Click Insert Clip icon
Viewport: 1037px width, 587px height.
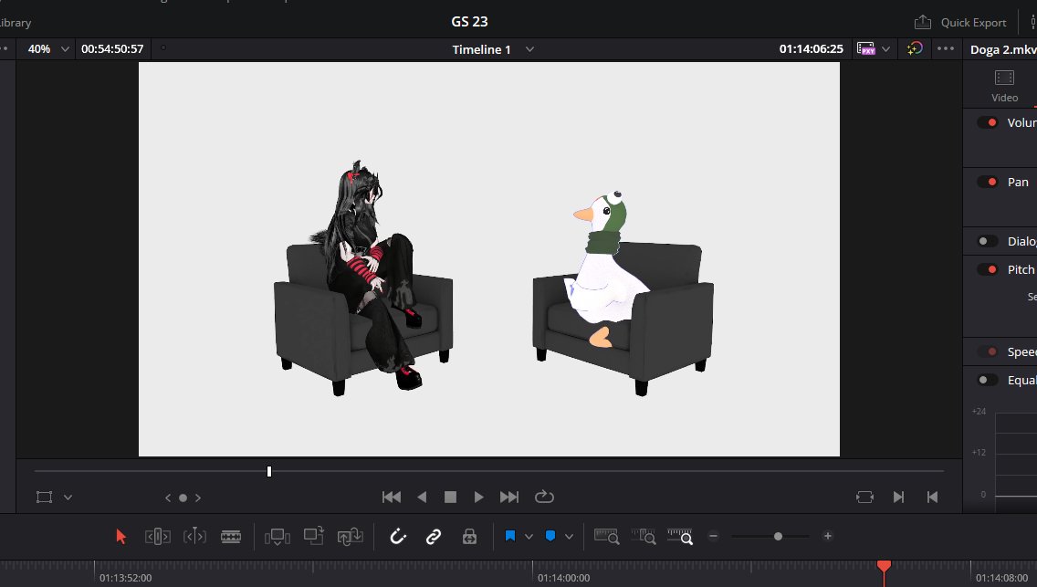[x=278, y=536]
